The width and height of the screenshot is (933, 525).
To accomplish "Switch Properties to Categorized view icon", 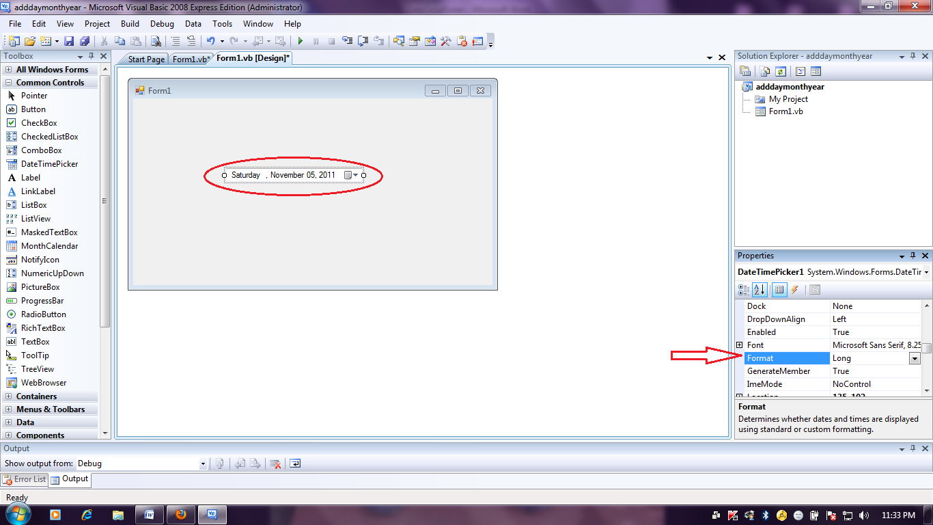I will tap(743, 289).
